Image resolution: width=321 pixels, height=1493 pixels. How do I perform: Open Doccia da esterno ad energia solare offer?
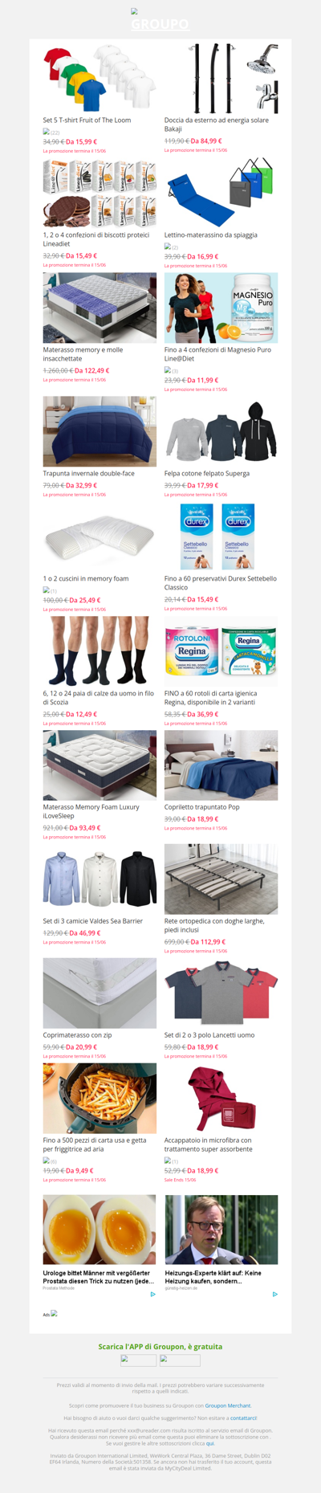pos(217,124)
